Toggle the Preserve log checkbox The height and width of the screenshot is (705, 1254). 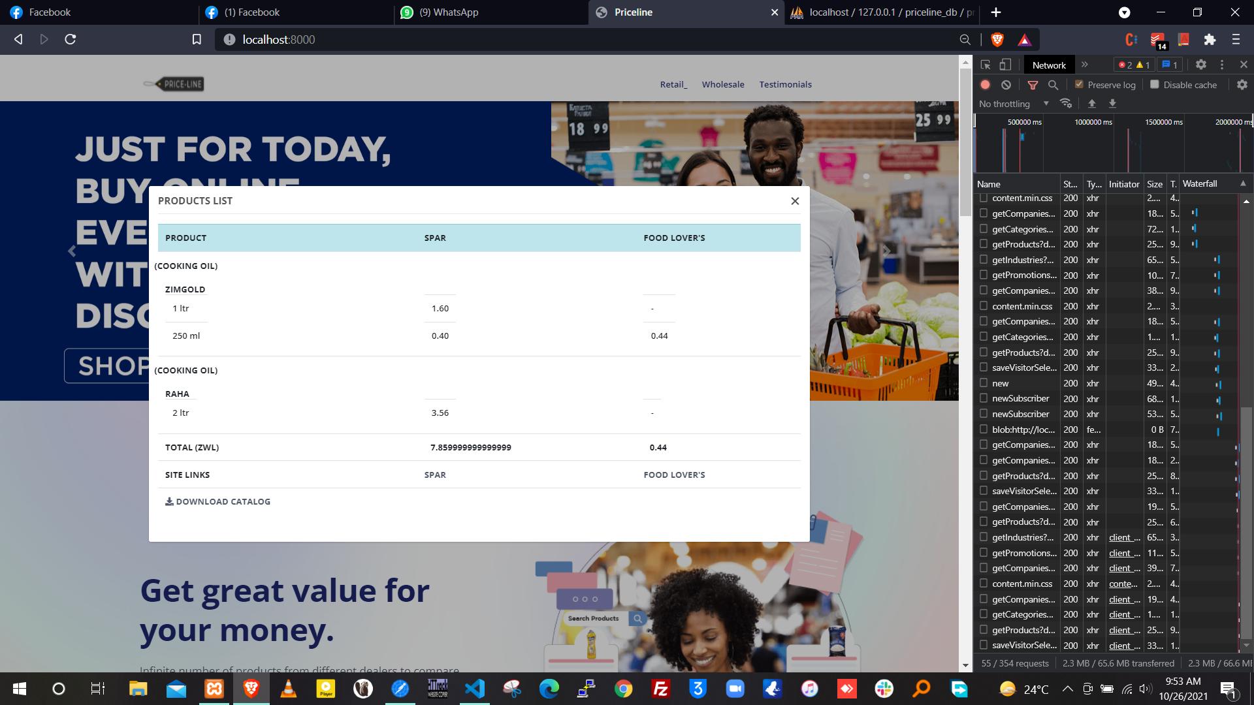point(1079,84)
